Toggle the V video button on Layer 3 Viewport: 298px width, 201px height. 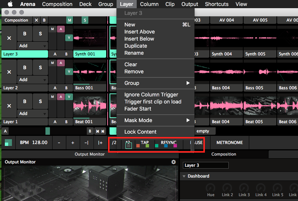[x=69, y=37]
